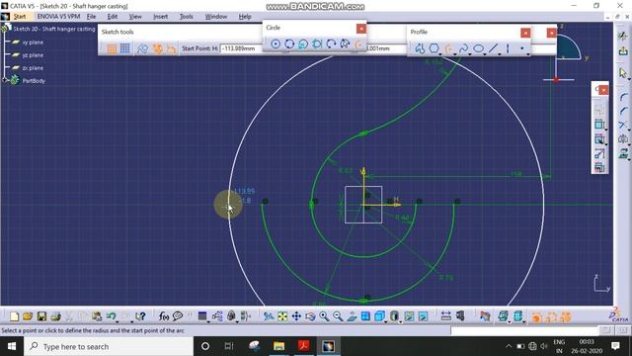632x356 pixels.
Task: Open the File menu
Action: pos(91,17)
